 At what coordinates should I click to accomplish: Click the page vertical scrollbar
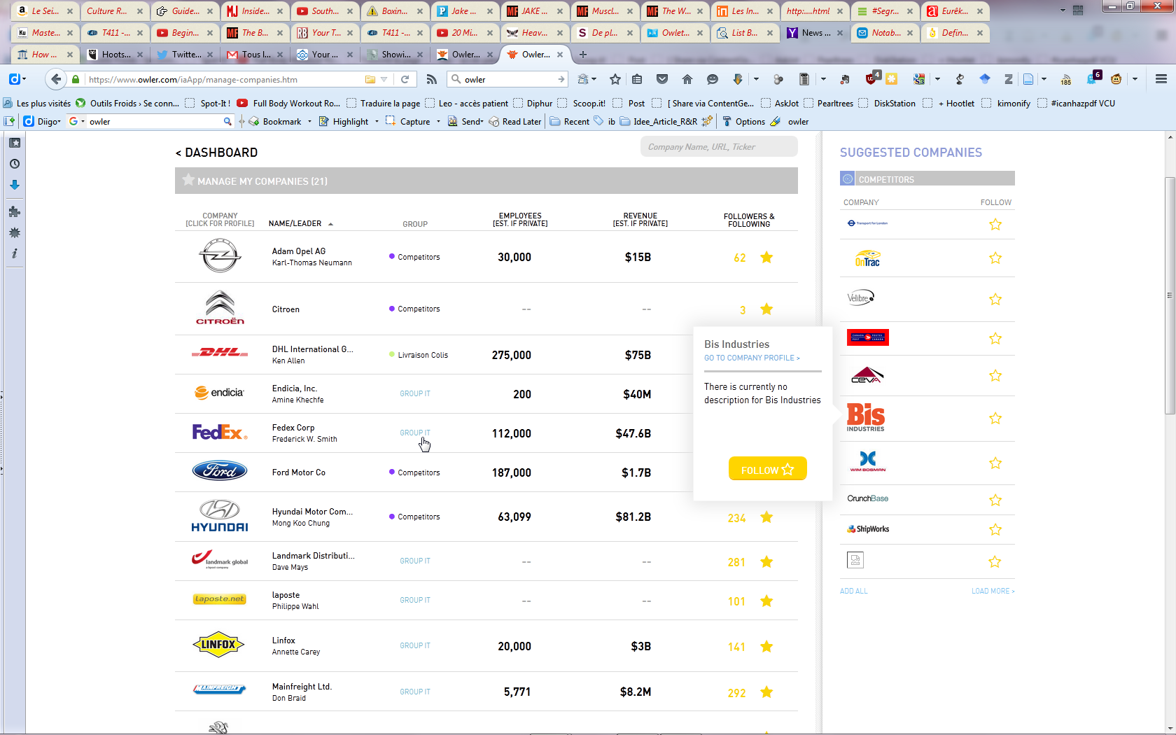[x=1170, y=296]
